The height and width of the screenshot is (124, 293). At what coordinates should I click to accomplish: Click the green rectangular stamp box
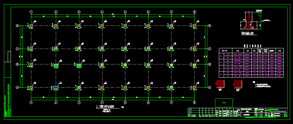click(x=224, y=103)
